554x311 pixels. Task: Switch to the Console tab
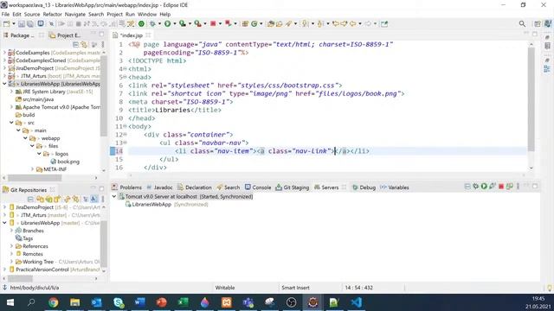[x=258, y=187]
